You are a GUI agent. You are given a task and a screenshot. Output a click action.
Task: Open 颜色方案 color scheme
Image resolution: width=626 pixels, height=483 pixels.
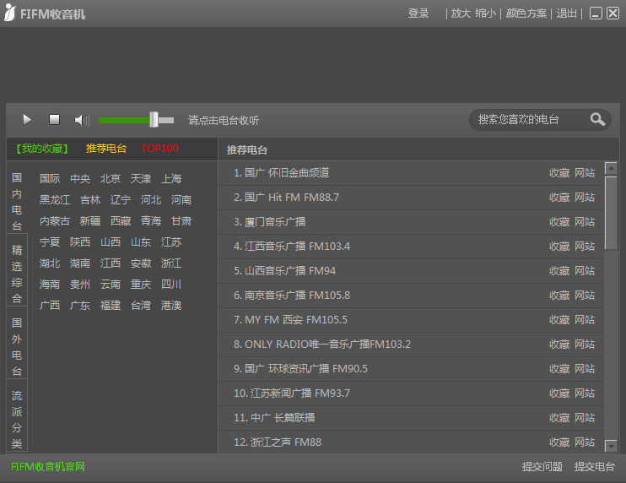tap(526, 14)
